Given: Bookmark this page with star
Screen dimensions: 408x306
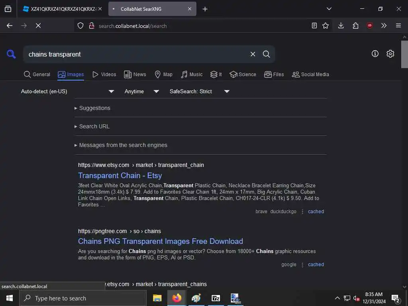Looking at the screenshot, I should [326, 25].
